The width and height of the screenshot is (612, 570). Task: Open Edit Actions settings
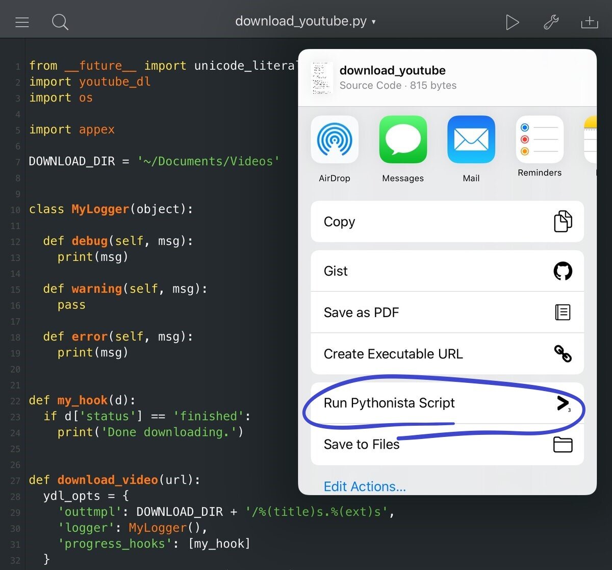point(365,486)
